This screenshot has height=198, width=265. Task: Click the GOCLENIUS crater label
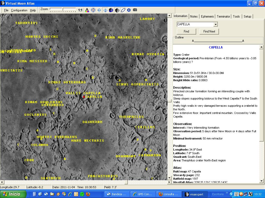[x=35, y=115]
